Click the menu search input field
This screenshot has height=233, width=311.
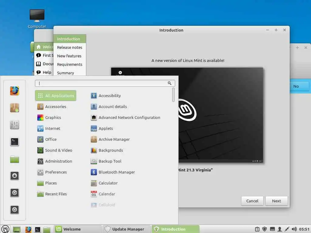[105, 83]
